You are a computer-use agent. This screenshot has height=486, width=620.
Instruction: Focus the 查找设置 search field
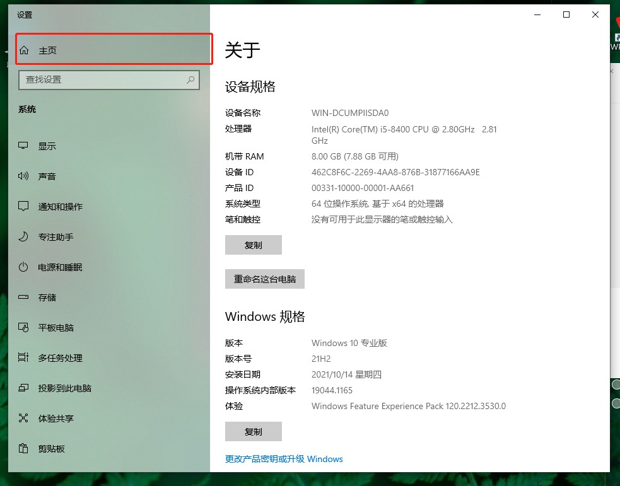click(x=101, y=80)
